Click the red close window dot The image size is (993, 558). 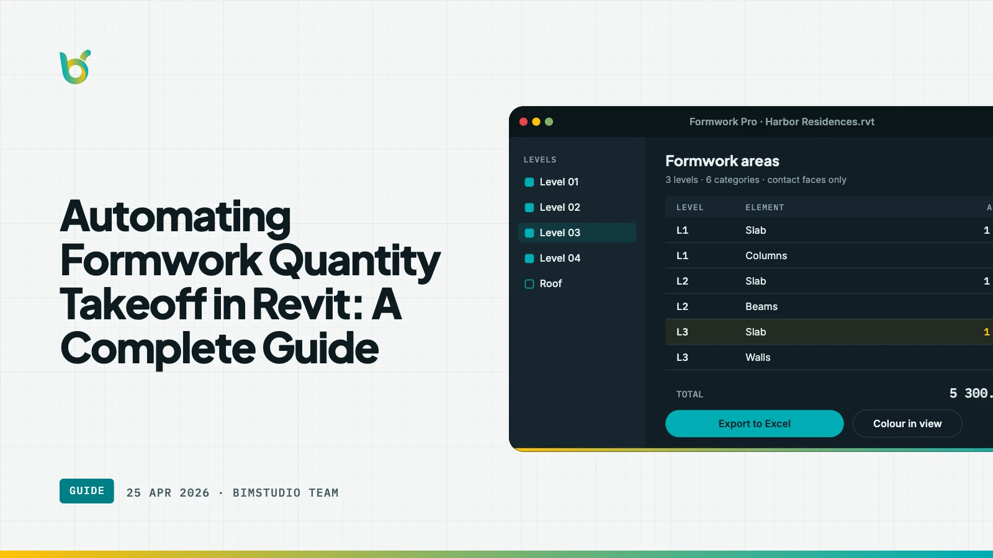coord(523,122)
